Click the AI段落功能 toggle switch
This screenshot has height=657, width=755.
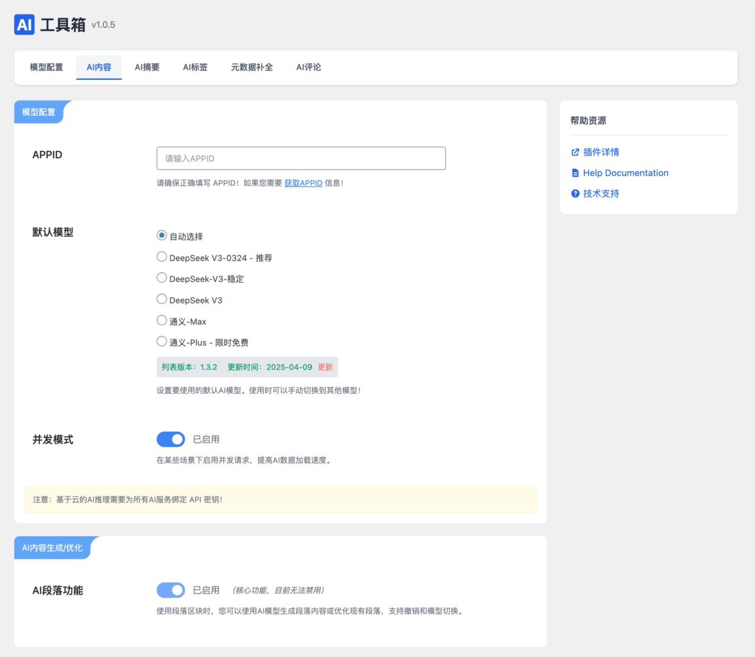click(x=171, y=590)
